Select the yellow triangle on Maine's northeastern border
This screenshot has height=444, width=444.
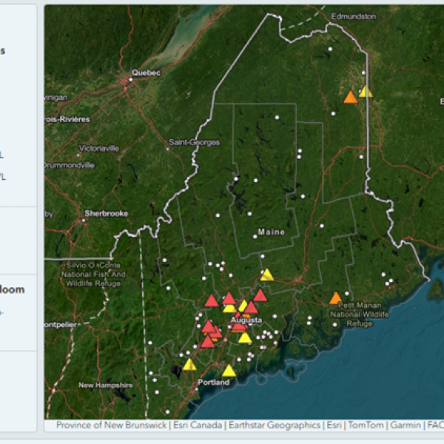[x=366, y=92]
